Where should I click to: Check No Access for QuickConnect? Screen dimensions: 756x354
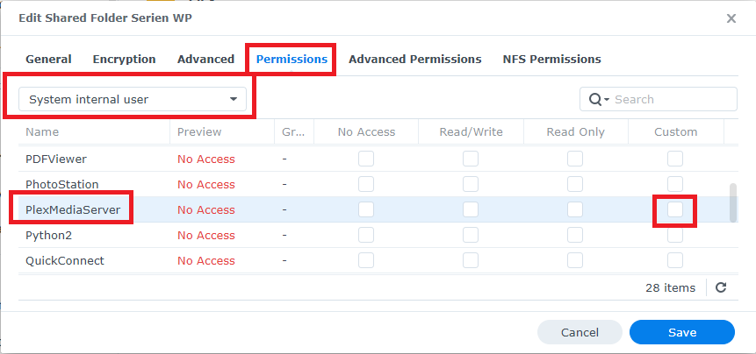coord(366,260)
